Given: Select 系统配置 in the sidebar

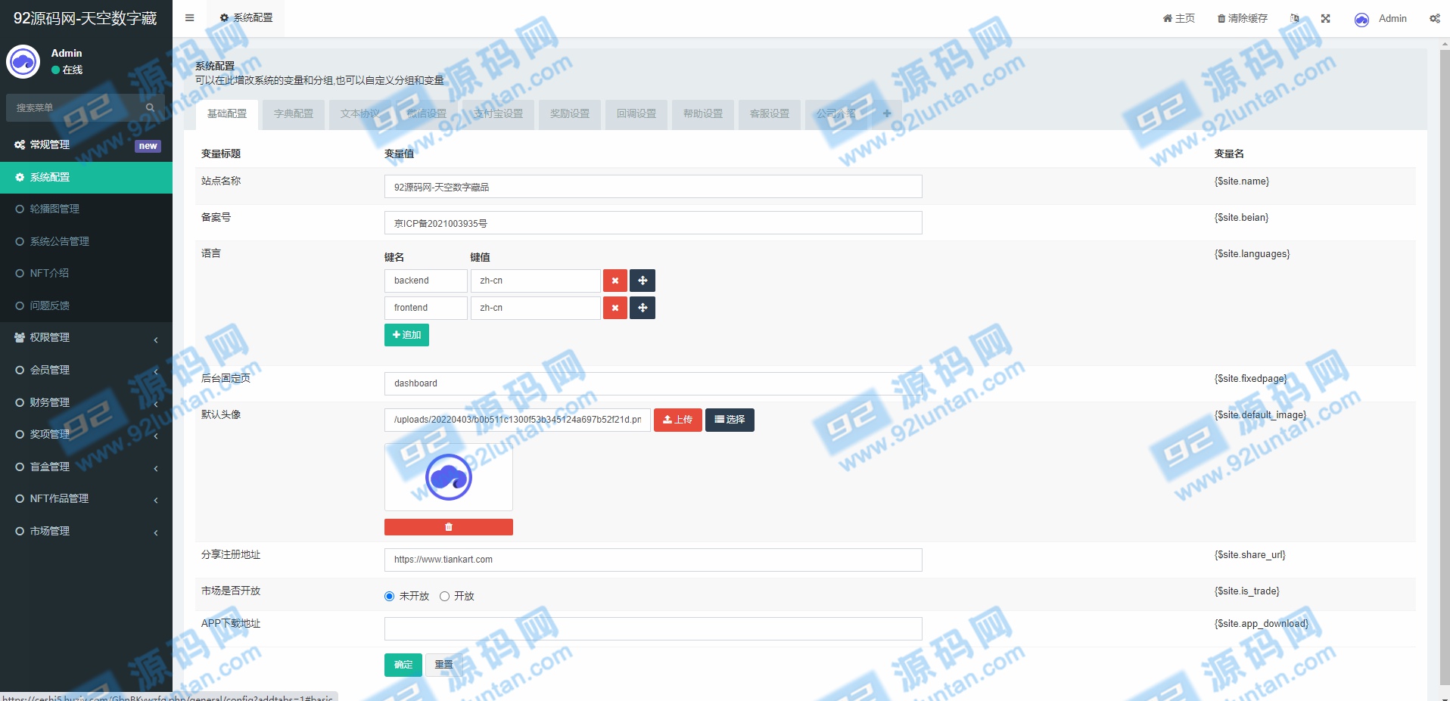Looking at the screenshot, I should [86, 177].
